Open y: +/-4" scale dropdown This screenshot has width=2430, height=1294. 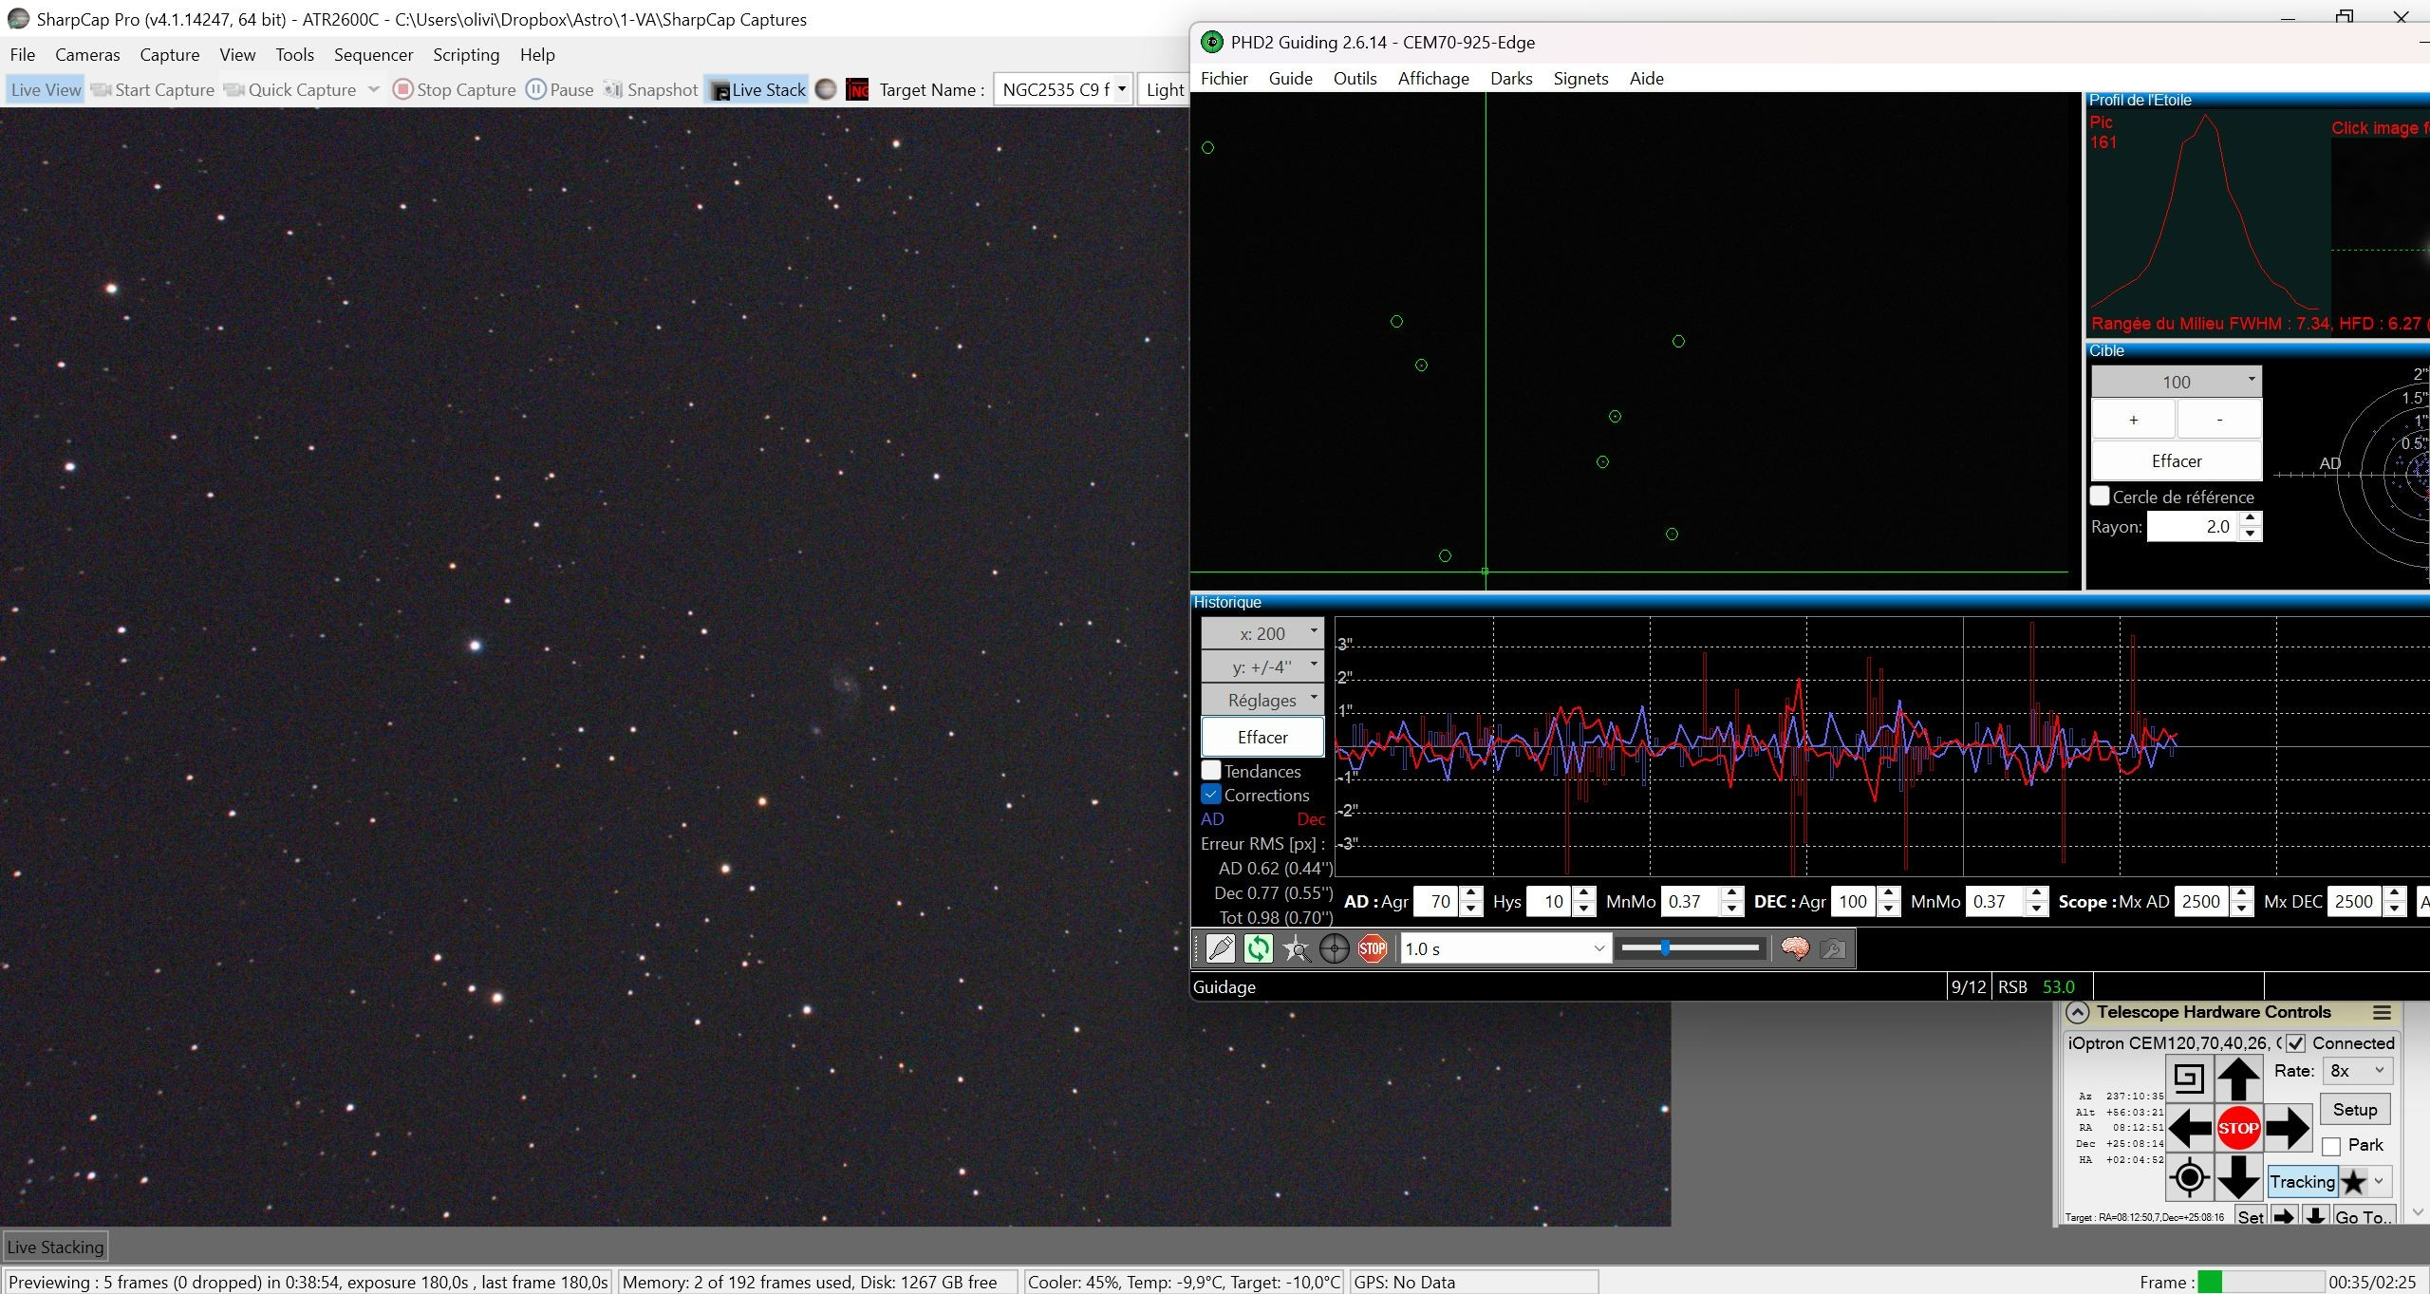1262,666
